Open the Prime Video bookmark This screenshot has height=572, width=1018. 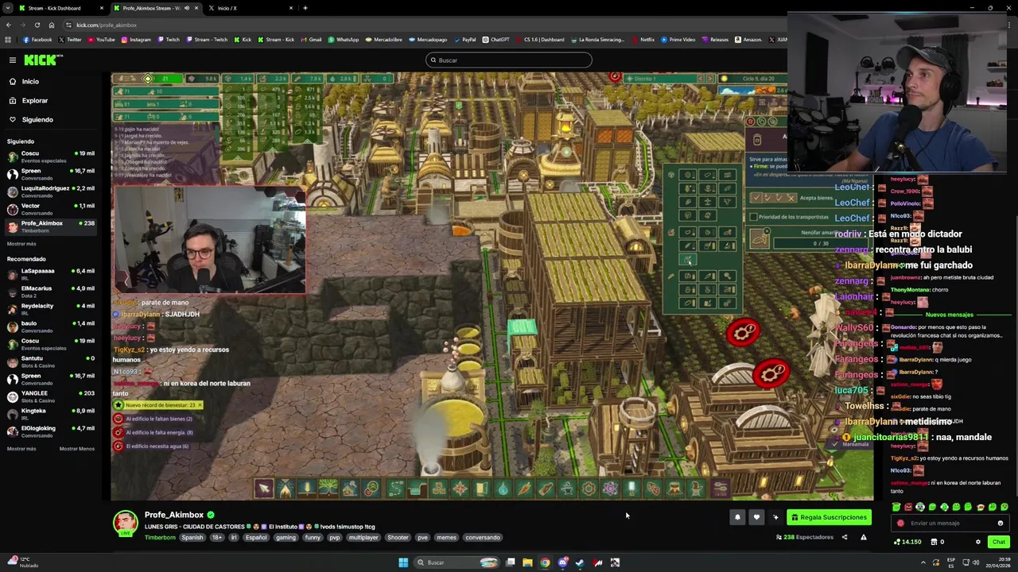tap(678, 40)
